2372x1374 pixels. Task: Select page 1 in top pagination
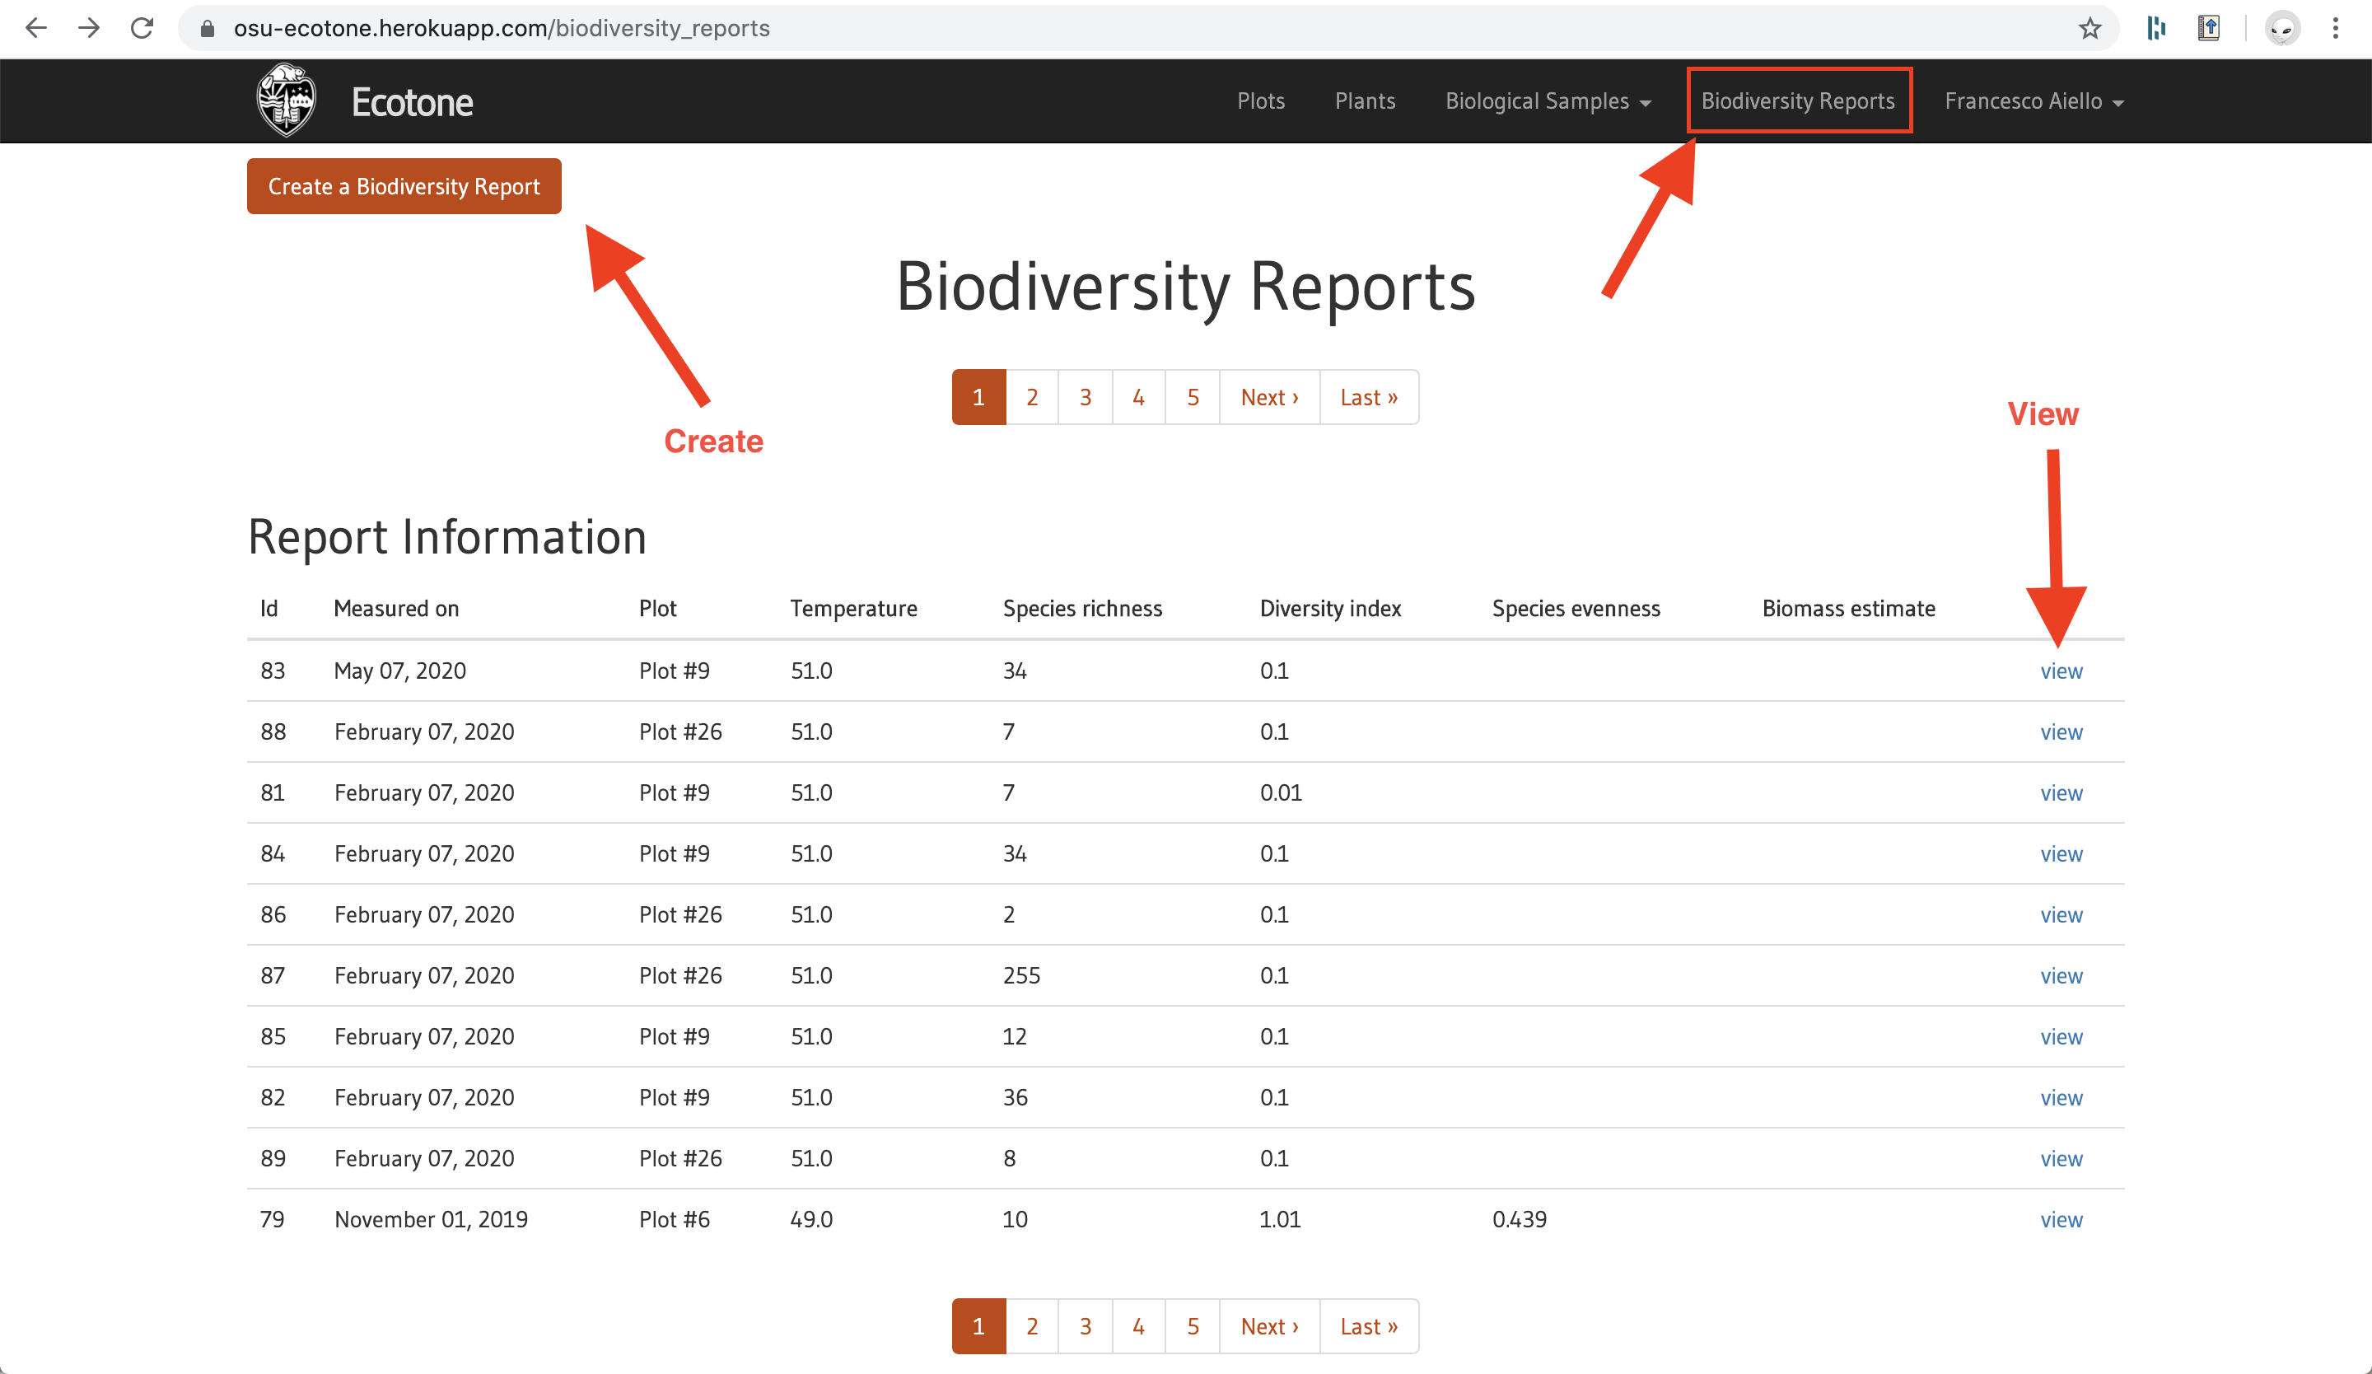[979, 397]
